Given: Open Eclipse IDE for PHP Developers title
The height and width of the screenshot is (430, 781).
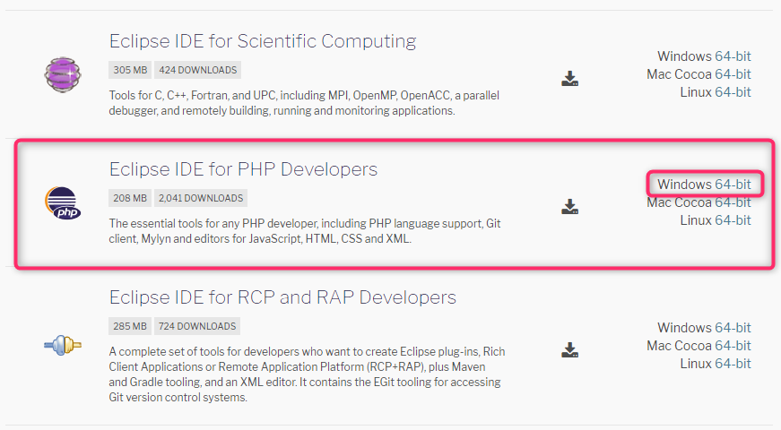Looking at the screenshot, I should (243, 169).
